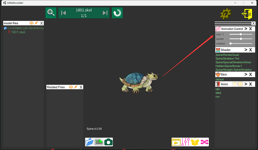Click the Skin section shirt icon
This screenshot has width=258, height=150.
(x=218, y=74)
